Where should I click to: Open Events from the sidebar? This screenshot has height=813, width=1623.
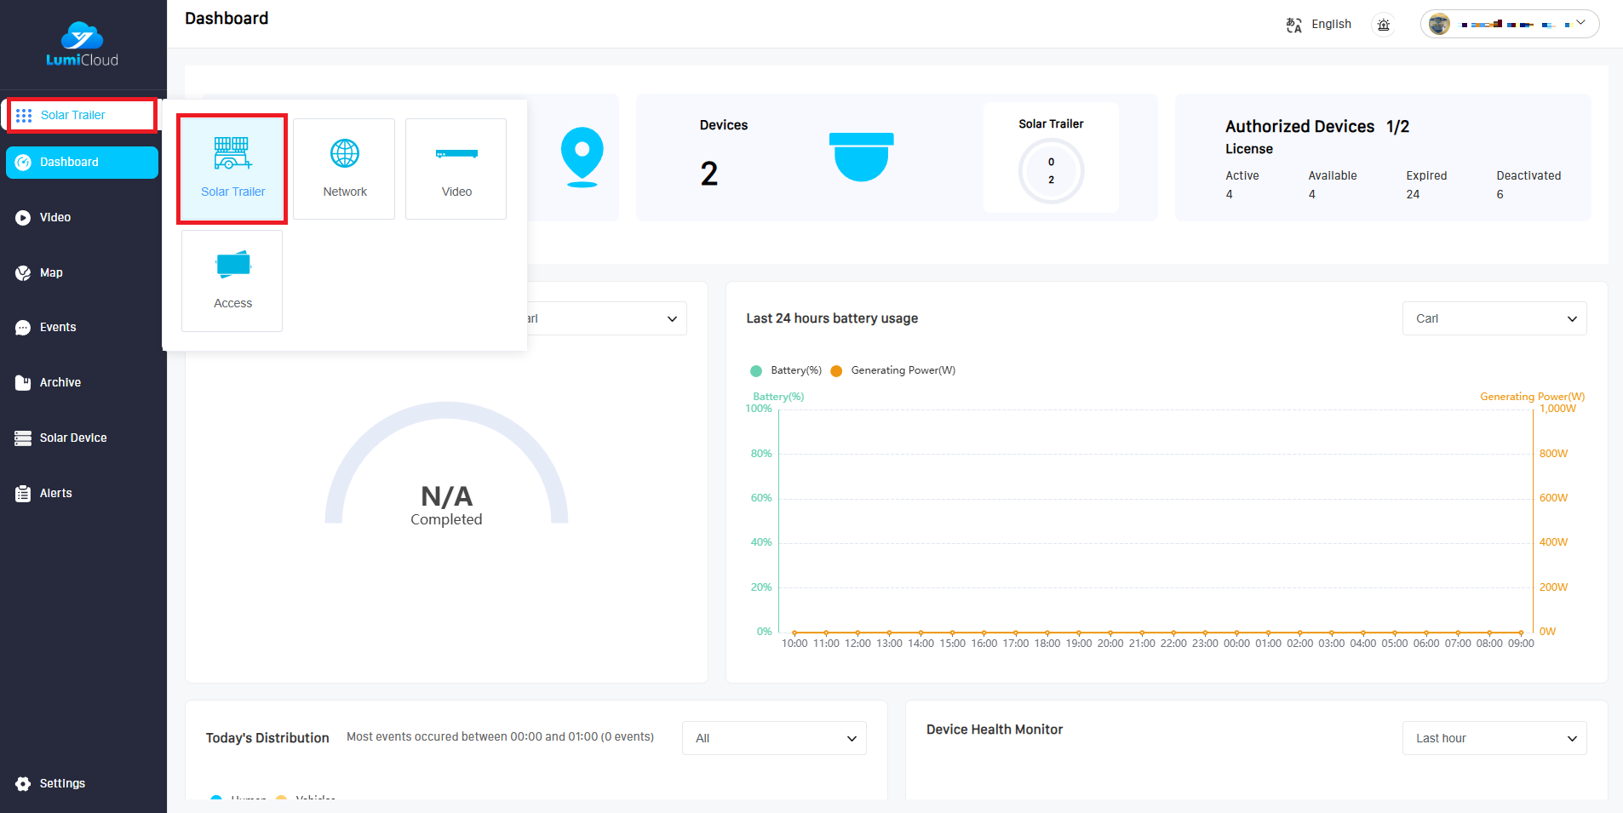pos(57,328)
